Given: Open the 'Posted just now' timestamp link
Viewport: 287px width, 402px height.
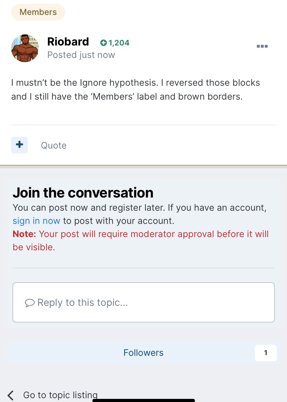Looking at the screenshot, I should click(81, 55).
